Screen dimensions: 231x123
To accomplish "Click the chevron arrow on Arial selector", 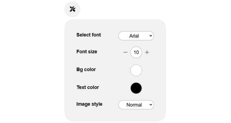I will click(x=151, y=36).
